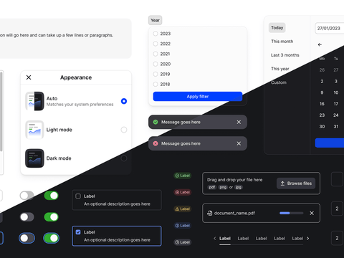Screen dimensions: 344x258
Task: Click the blue info Label badge
Action: tap(183, 226)
